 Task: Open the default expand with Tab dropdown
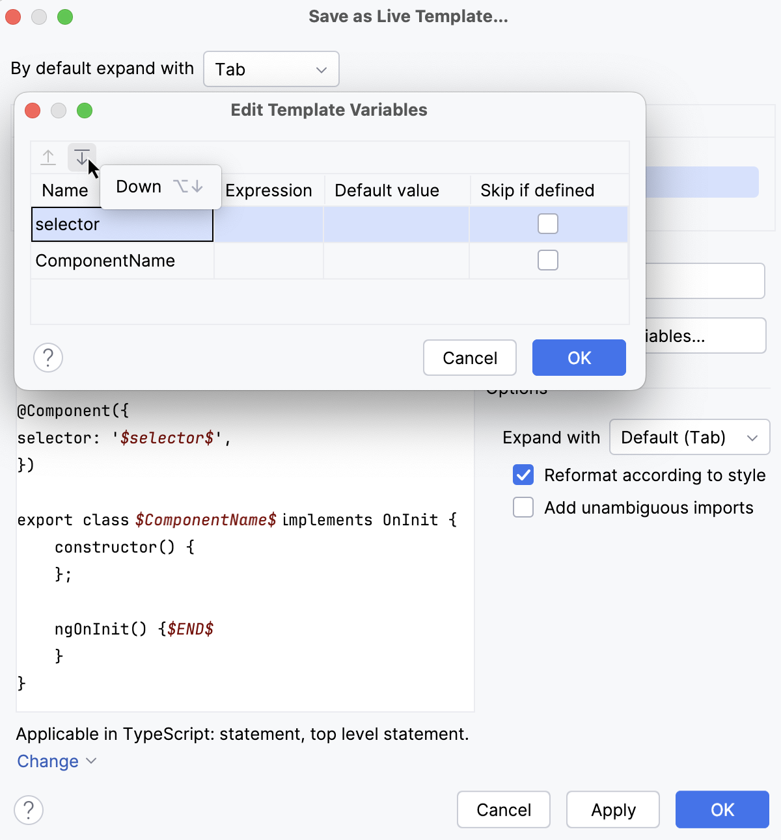271,69
